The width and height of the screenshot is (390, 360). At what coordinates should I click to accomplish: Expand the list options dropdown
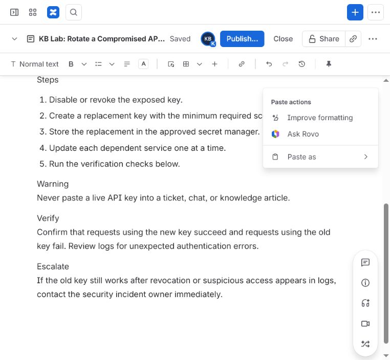click(112, 64)
